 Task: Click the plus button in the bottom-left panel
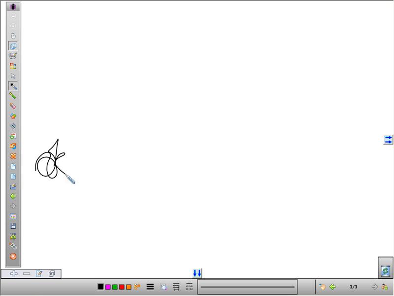(14, 274)
